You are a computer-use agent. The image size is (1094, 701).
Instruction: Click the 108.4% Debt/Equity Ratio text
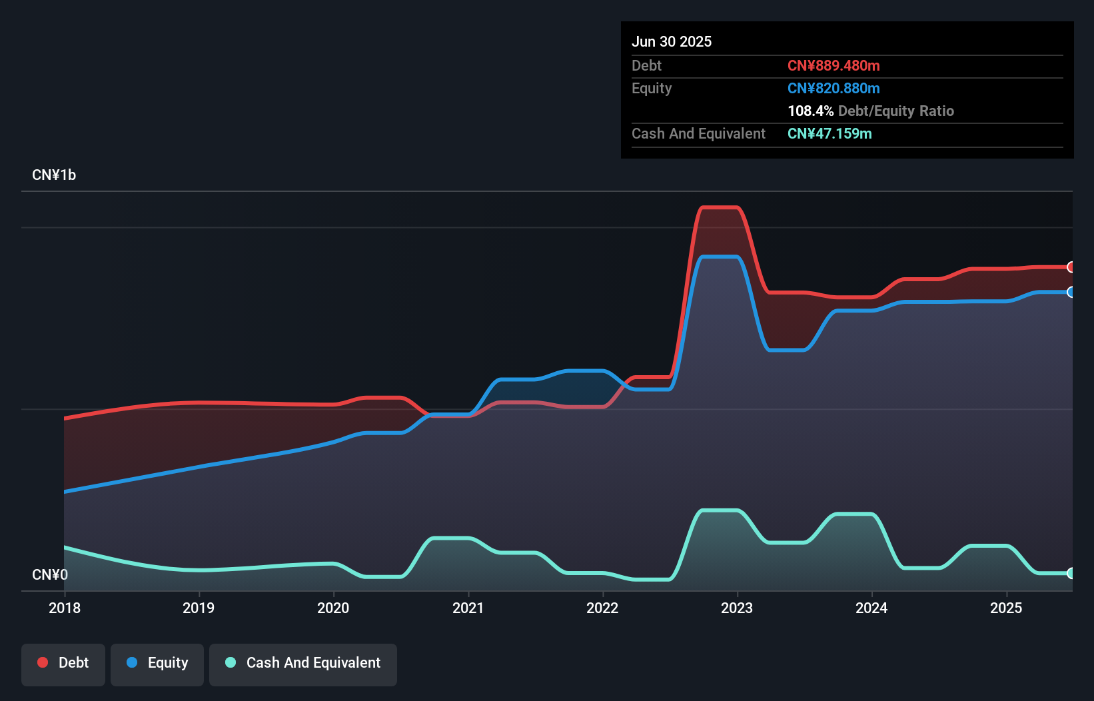(871, 111)
